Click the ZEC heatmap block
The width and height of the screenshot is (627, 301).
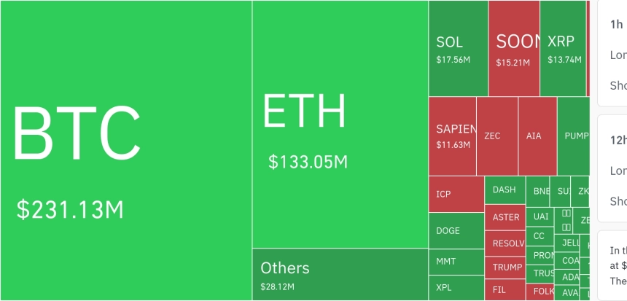pyautogui.click(x=497, y=136)
